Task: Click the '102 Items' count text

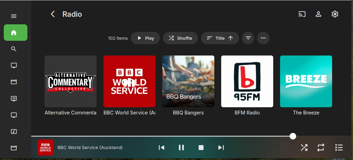Action: [118, 38]
